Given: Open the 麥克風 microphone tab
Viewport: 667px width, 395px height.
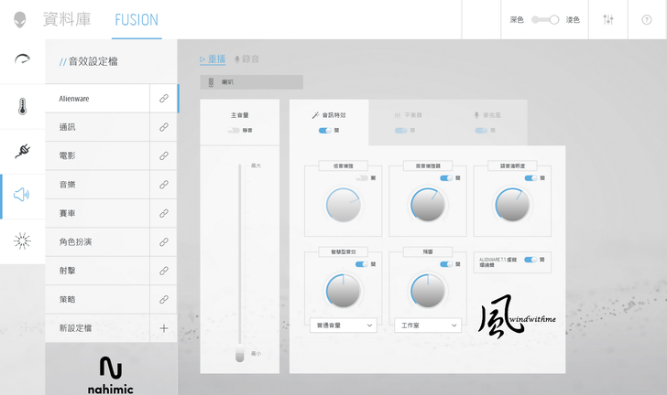Looking at the screenshot, I should pyautogui.click(x=487, y=115).
